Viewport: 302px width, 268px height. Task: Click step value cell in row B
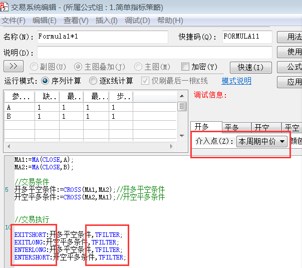tap(121, 116)
